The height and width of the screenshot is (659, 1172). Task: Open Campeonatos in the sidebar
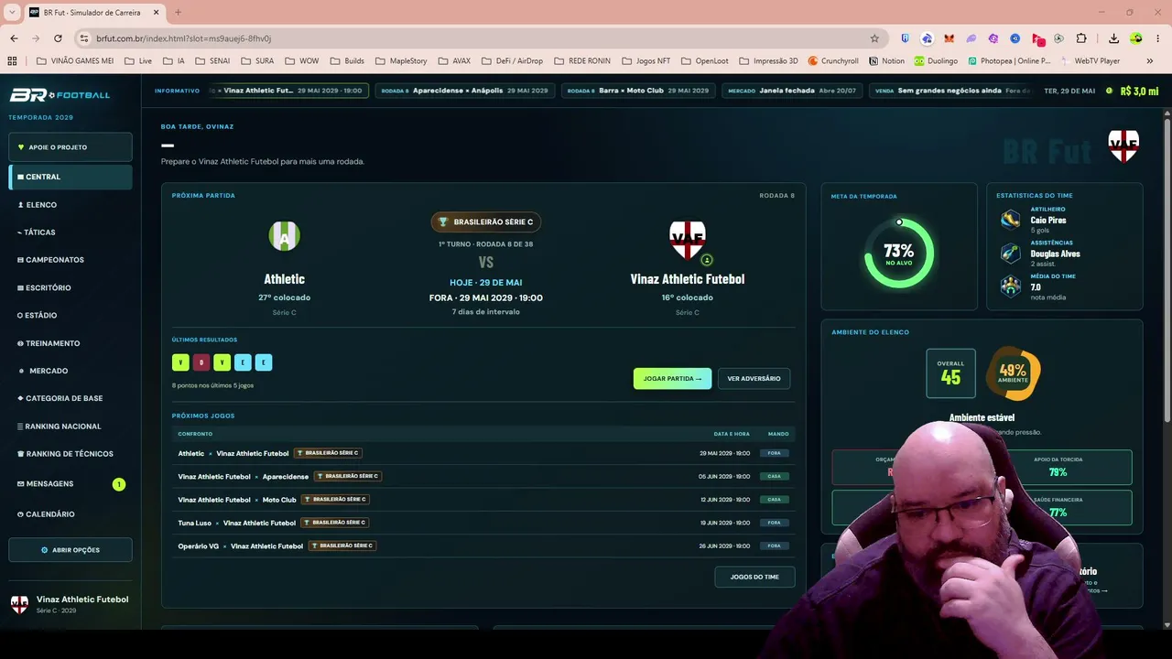71,260
